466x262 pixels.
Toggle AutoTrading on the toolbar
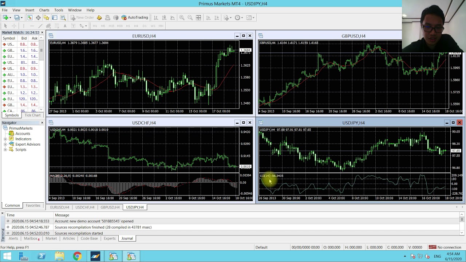[135, 17]
